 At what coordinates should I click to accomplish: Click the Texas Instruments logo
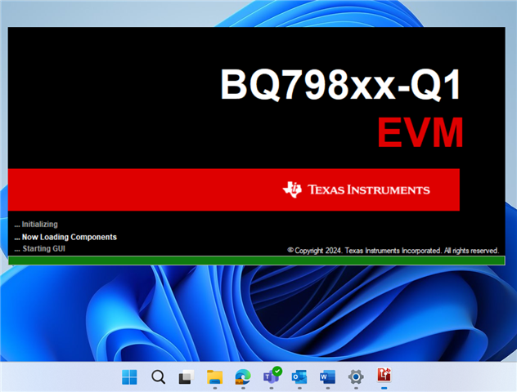point(356,189)
